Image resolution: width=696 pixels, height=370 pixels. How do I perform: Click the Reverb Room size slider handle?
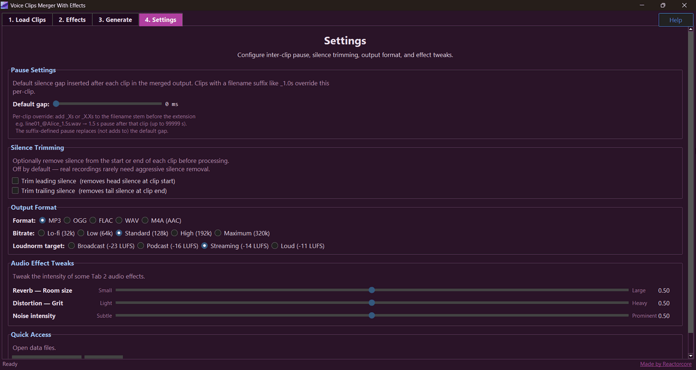[x=372, y=290]
